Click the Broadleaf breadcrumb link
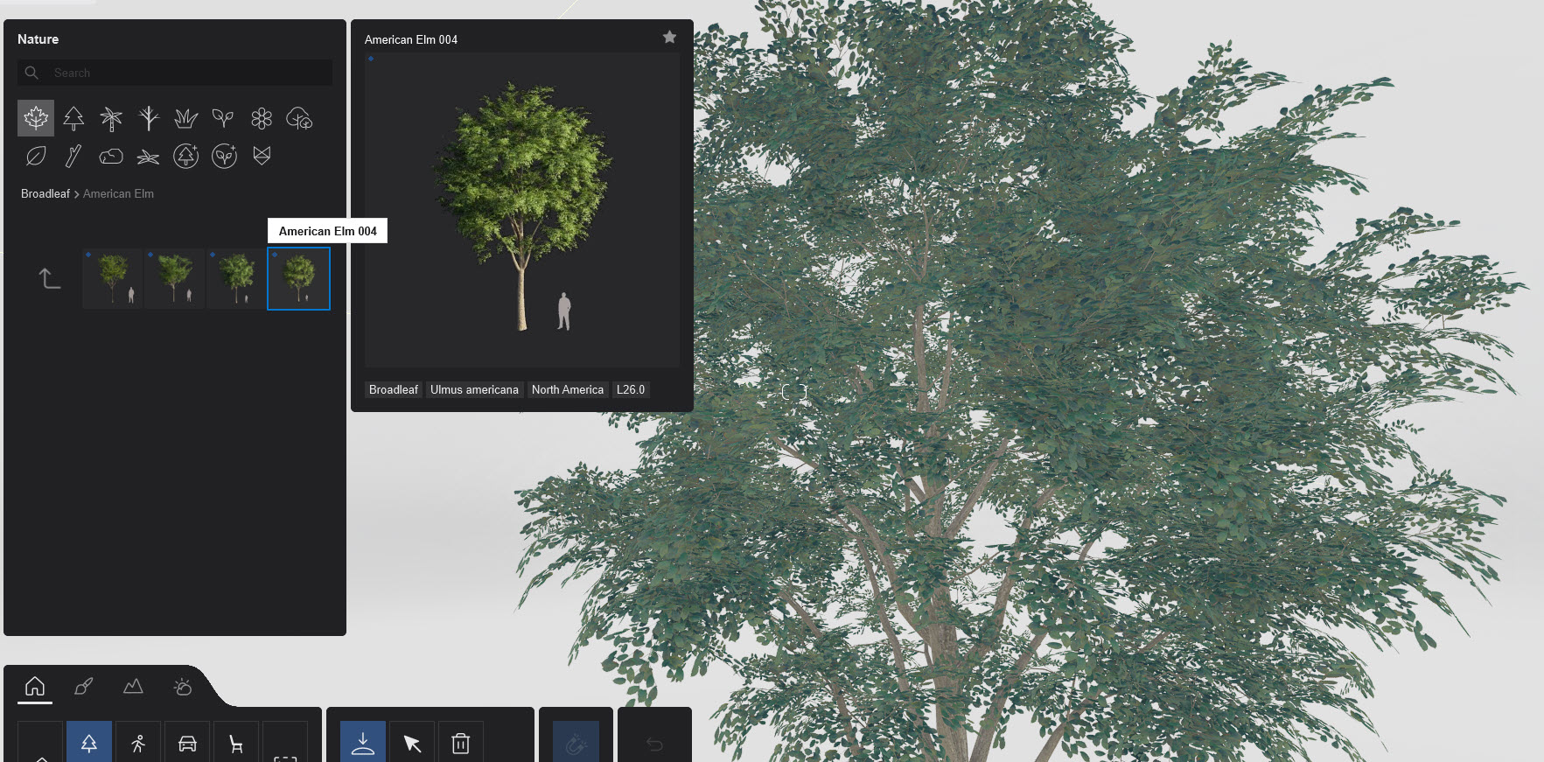The width and height of the screenshot is (1544, 762). click(45, 194)
